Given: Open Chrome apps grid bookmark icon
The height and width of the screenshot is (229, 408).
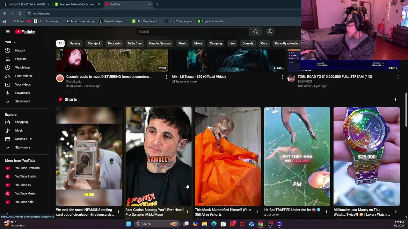Looking at the screenshot, I should pyautogui.click(x=4, y=21).
